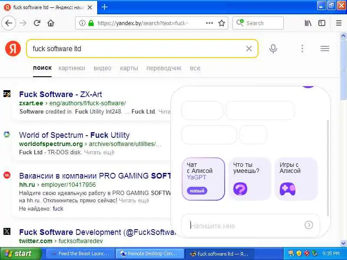Click Читать ещё under World of Spectrum
Image resolution: width=347 pixels, height=260 pixels.
tap(99, 153)
